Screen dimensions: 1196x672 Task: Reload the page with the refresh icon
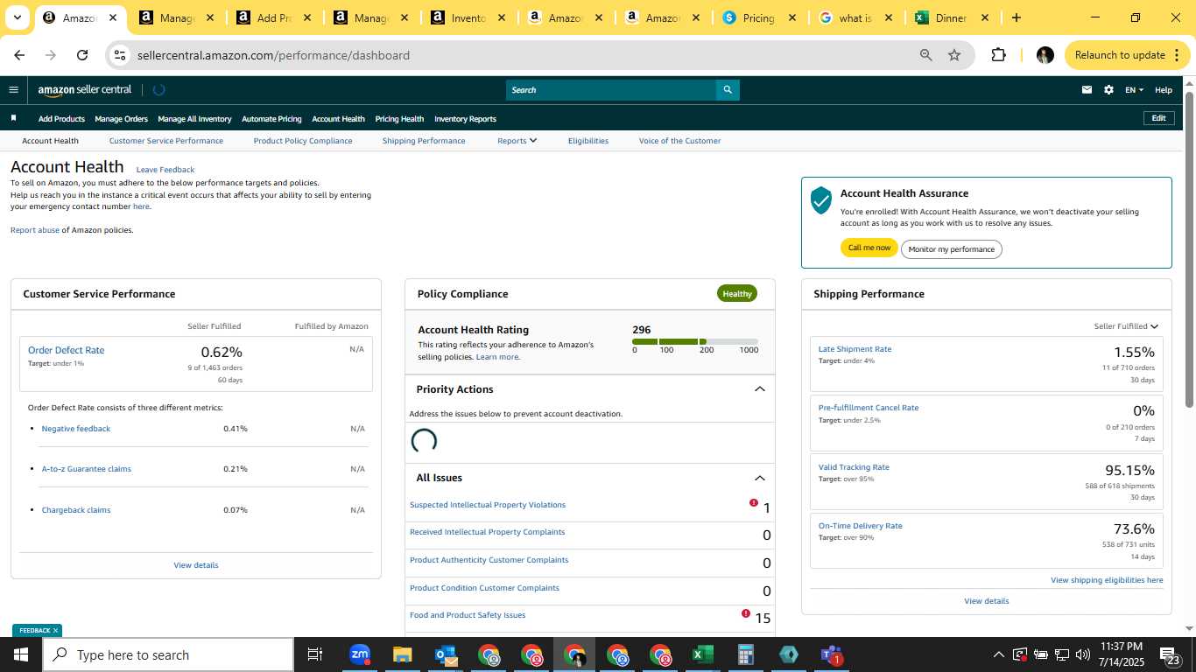(x=82, y=55)
